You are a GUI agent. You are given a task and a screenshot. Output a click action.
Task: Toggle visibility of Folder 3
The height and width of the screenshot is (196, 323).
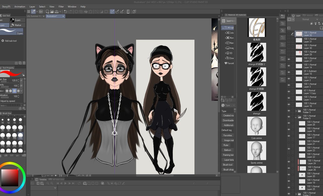point(289,111)
